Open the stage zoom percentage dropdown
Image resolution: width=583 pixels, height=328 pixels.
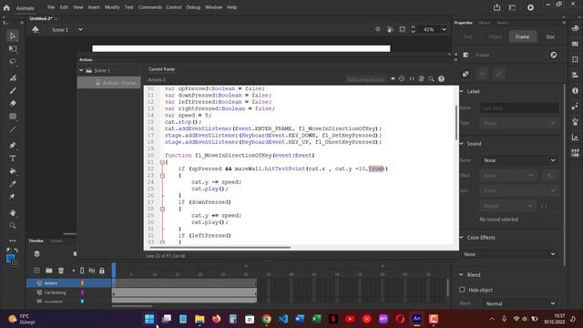444,29
